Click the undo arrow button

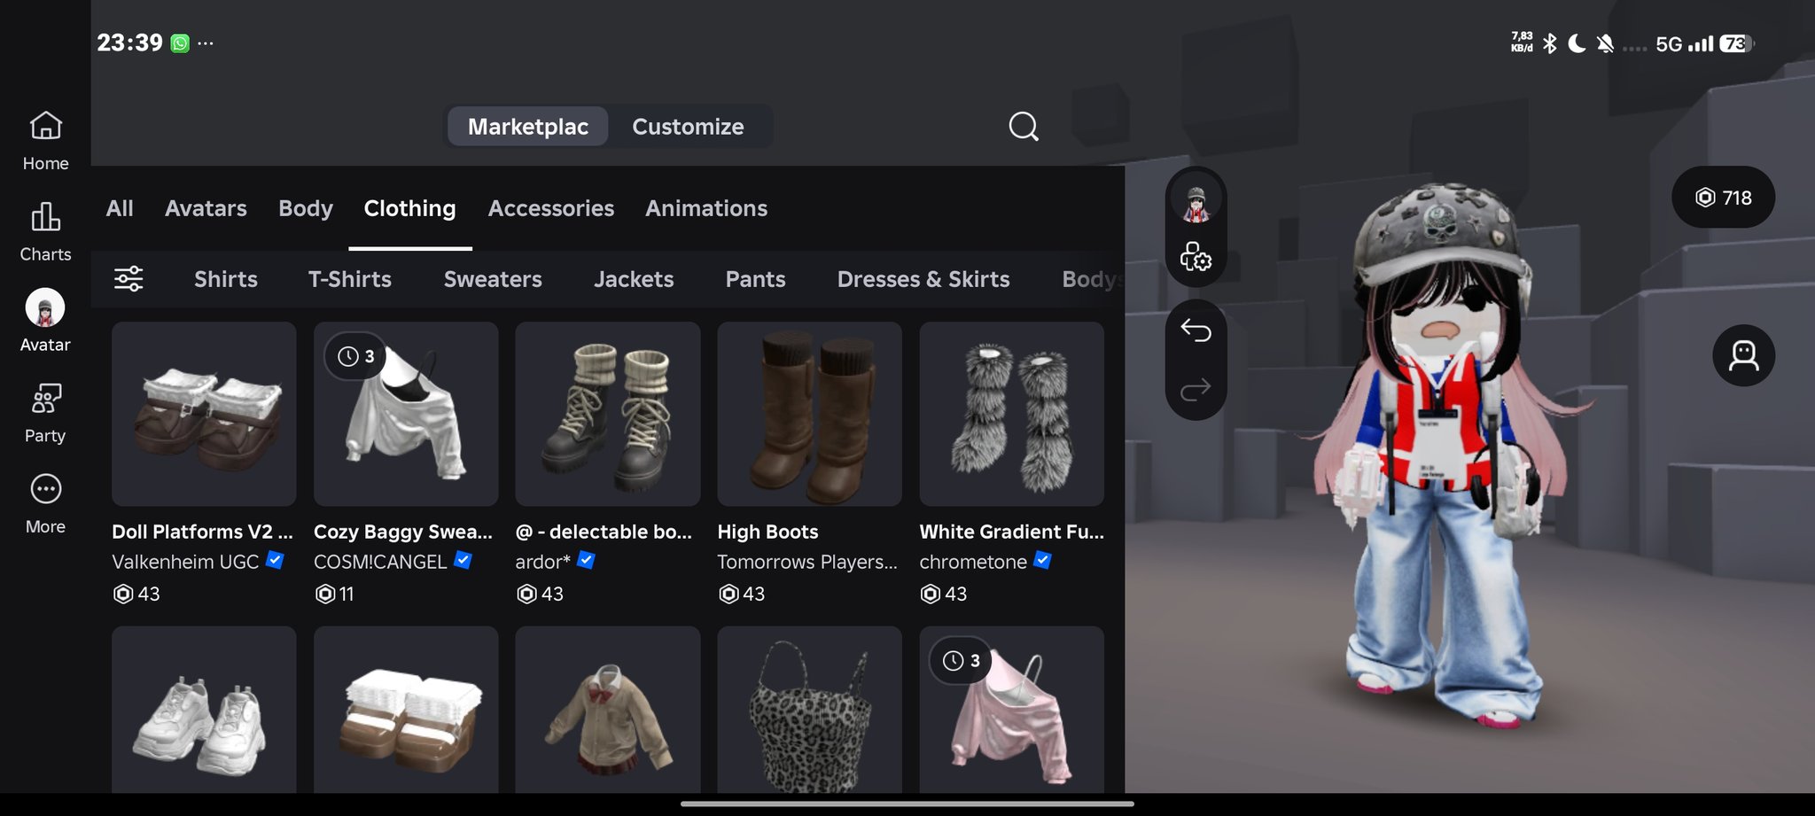pos(1196,330)
